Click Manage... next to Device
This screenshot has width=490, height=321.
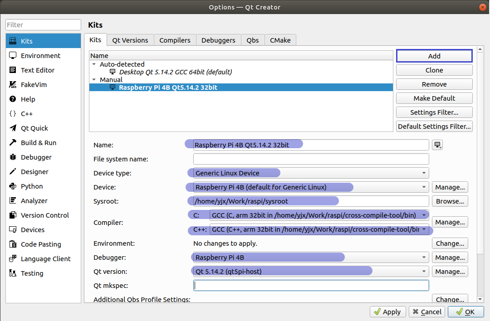450,187
